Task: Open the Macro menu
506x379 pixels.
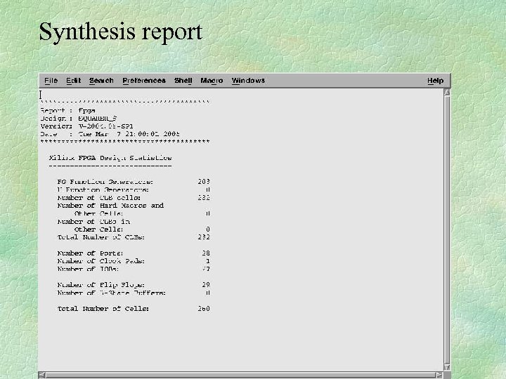Action: [x=212, y=81]
